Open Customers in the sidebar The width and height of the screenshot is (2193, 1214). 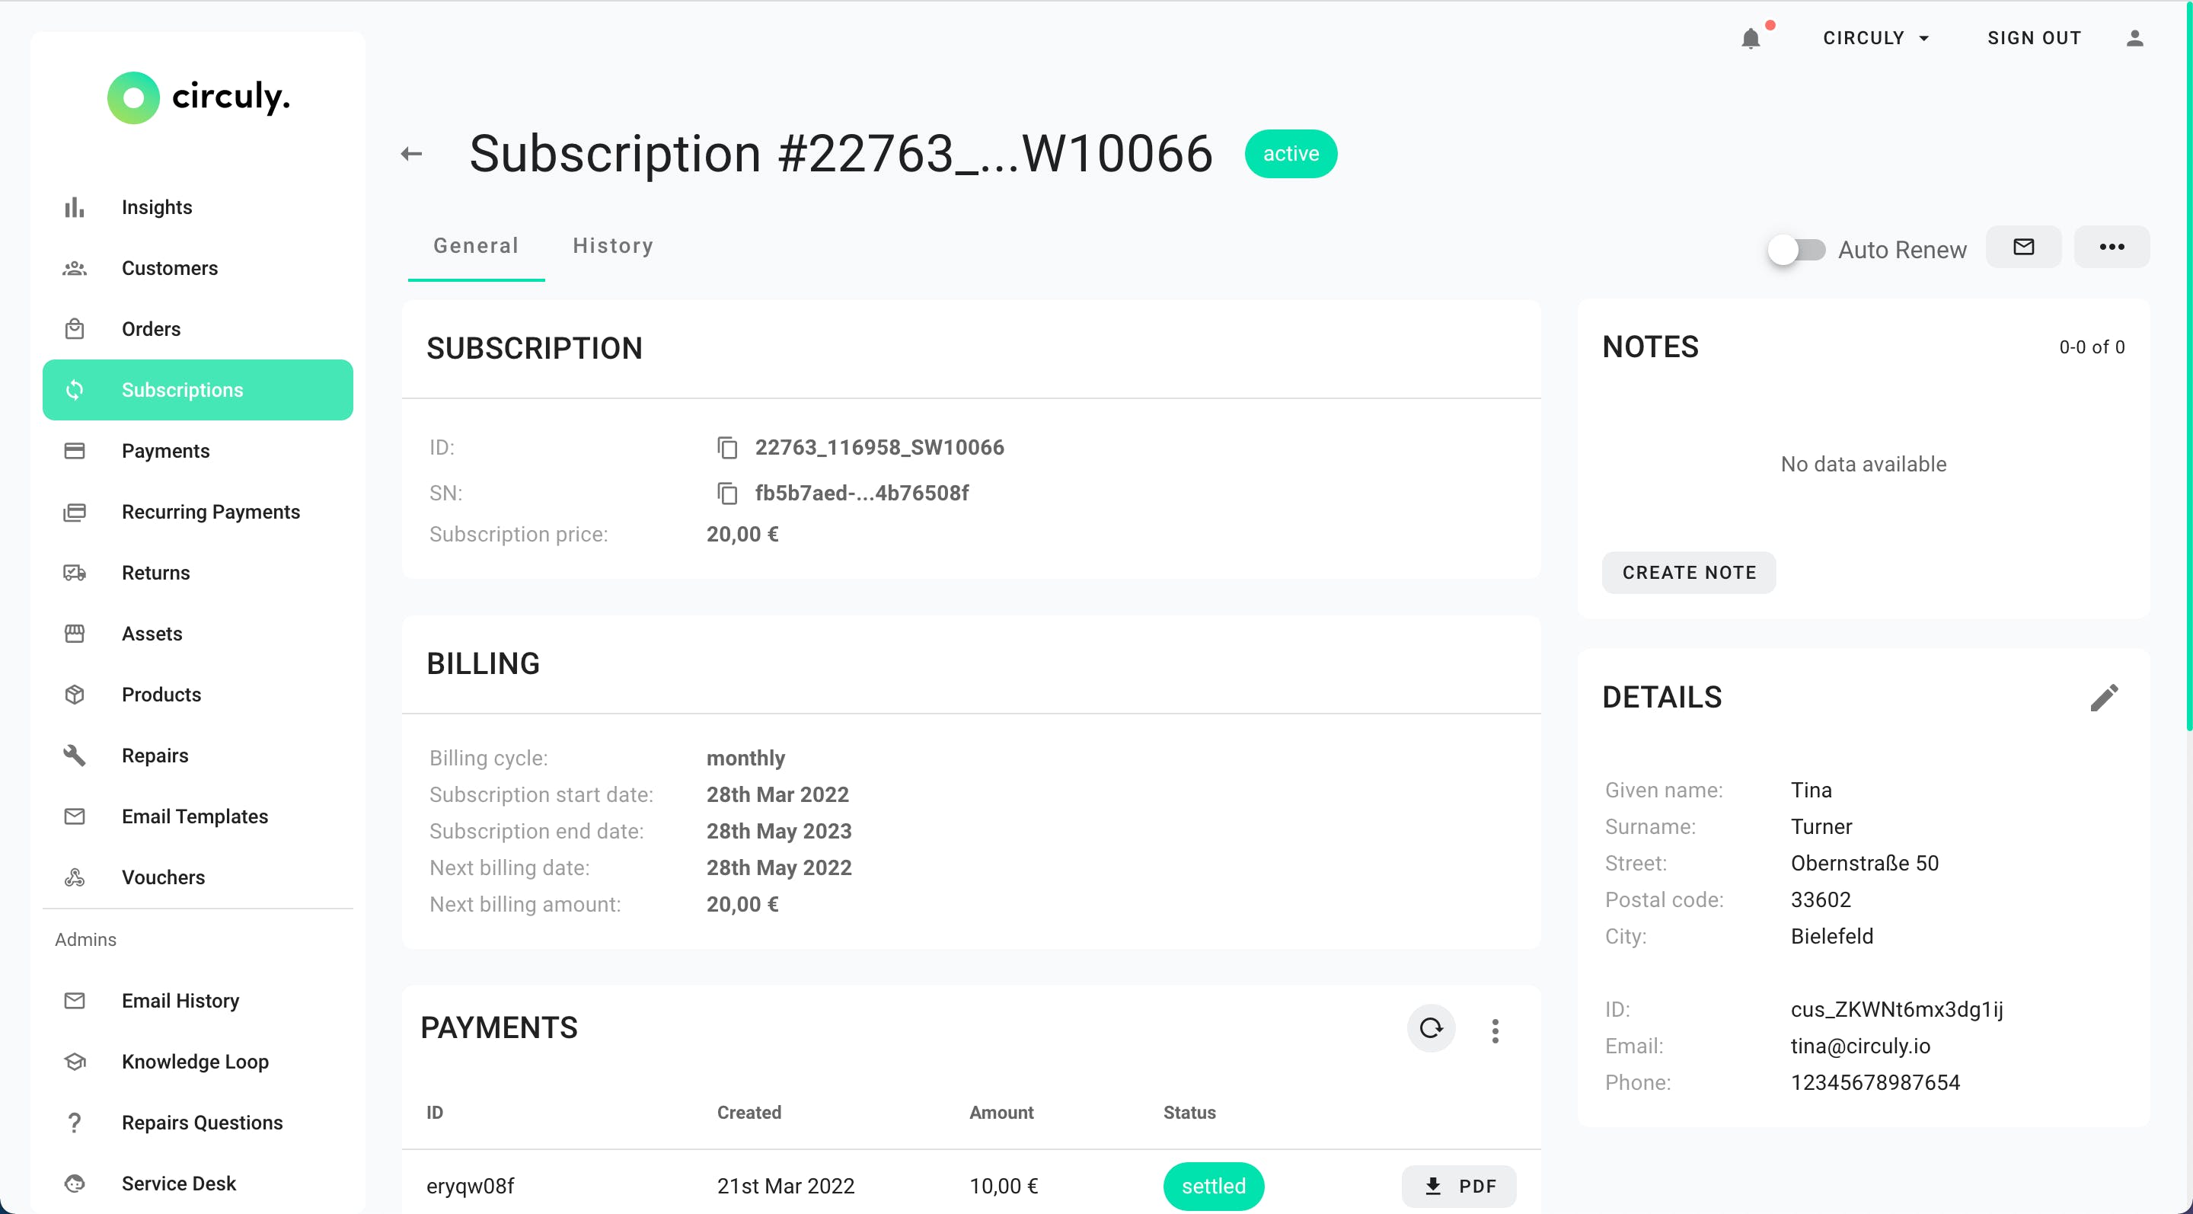pyautogui.click(x=197, y=268)
